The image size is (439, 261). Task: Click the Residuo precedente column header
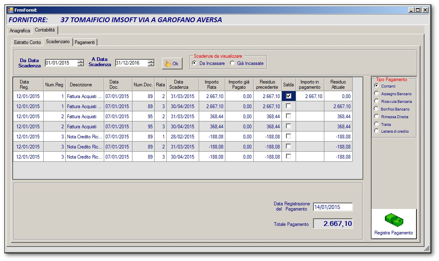tap(268, 84)
